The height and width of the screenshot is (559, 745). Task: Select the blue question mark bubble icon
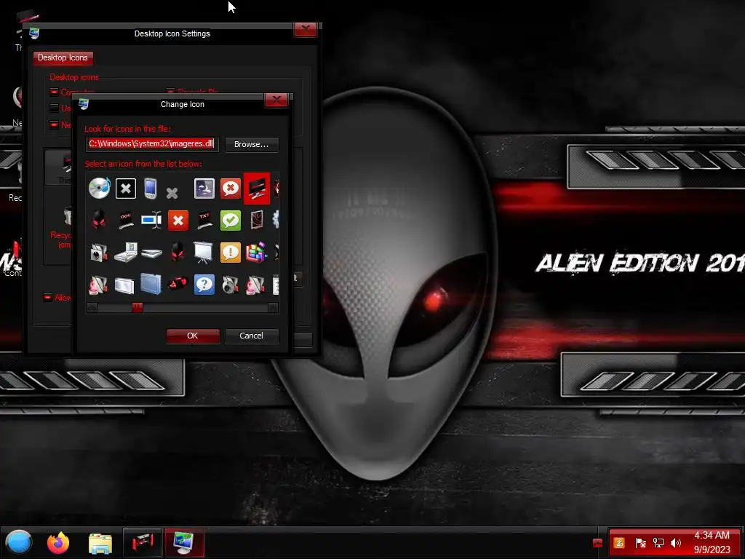point(204,285)
